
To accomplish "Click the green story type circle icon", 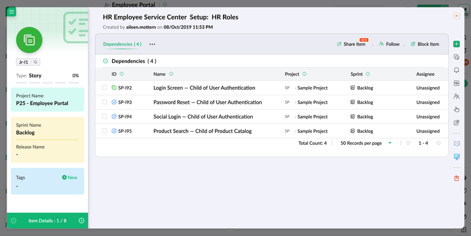I will 29,40.
